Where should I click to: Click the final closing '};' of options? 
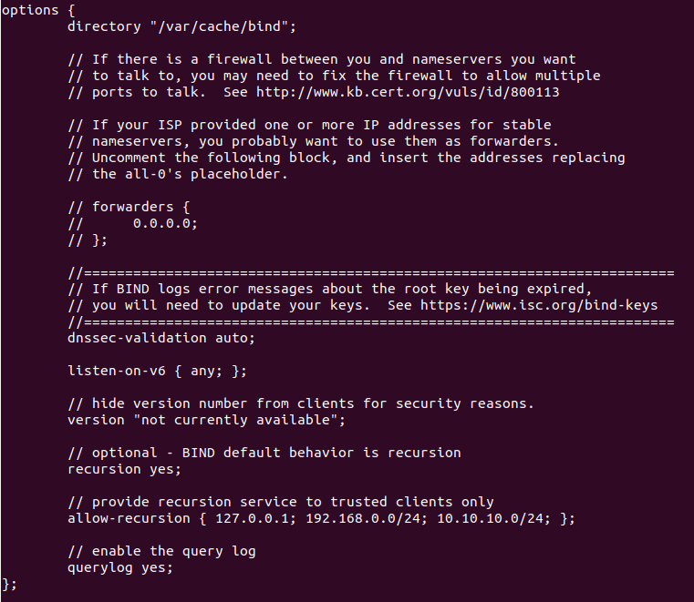click(10, 584)
